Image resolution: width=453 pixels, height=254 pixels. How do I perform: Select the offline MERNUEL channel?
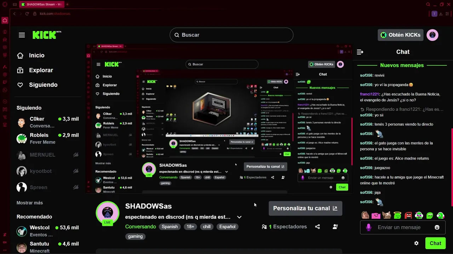48,155
